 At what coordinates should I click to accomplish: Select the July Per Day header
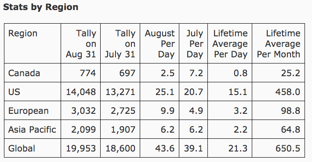[195, 44]
